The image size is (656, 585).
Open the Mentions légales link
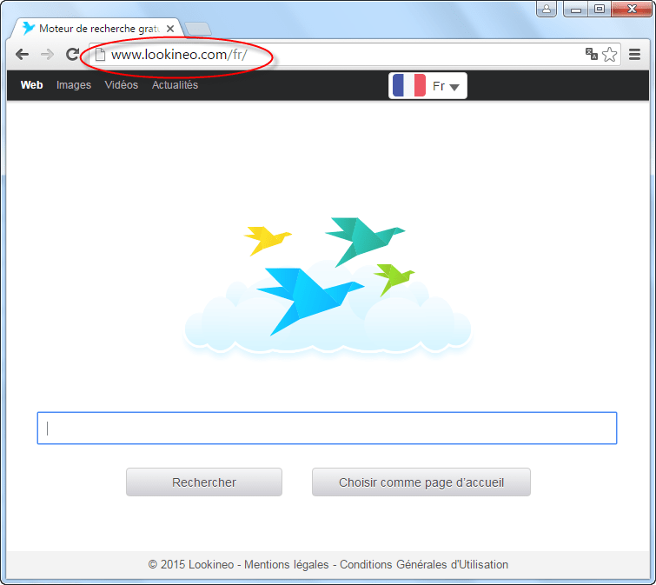pos(287,564)
